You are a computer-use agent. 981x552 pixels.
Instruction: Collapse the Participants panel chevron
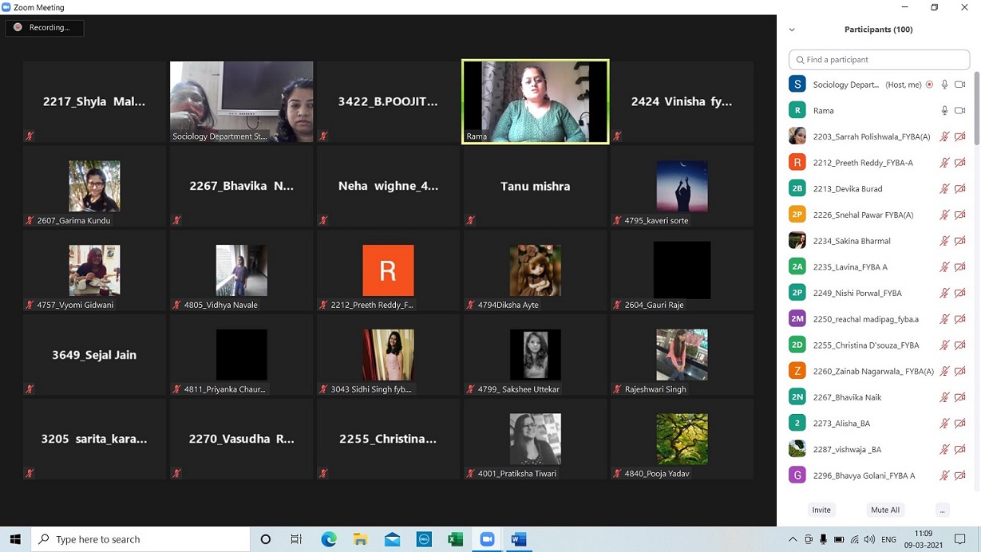(792, 30)
